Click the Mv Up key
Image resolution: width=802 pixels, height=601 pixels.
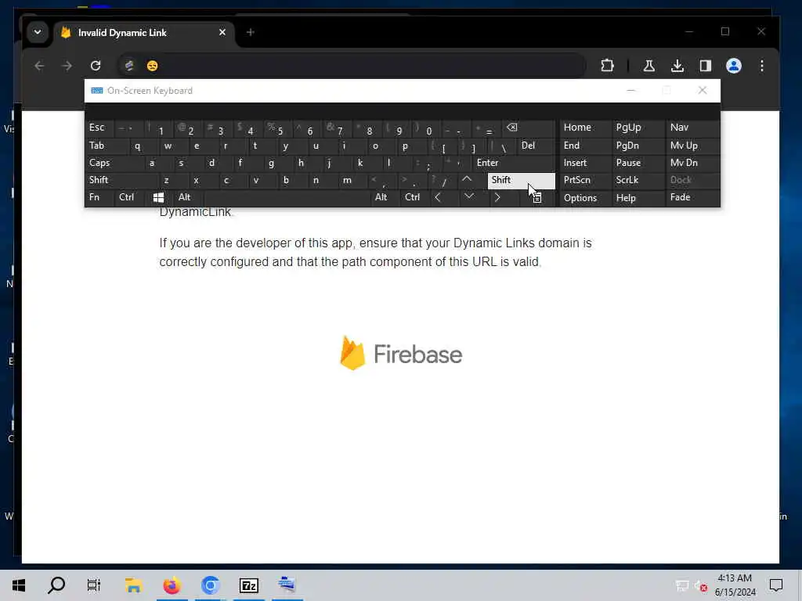coord(692,146)
